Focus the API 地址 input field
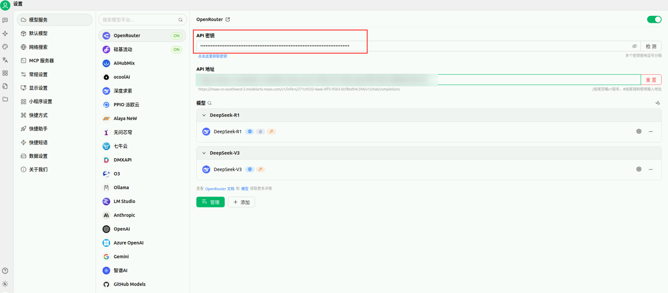 [418, 80]
